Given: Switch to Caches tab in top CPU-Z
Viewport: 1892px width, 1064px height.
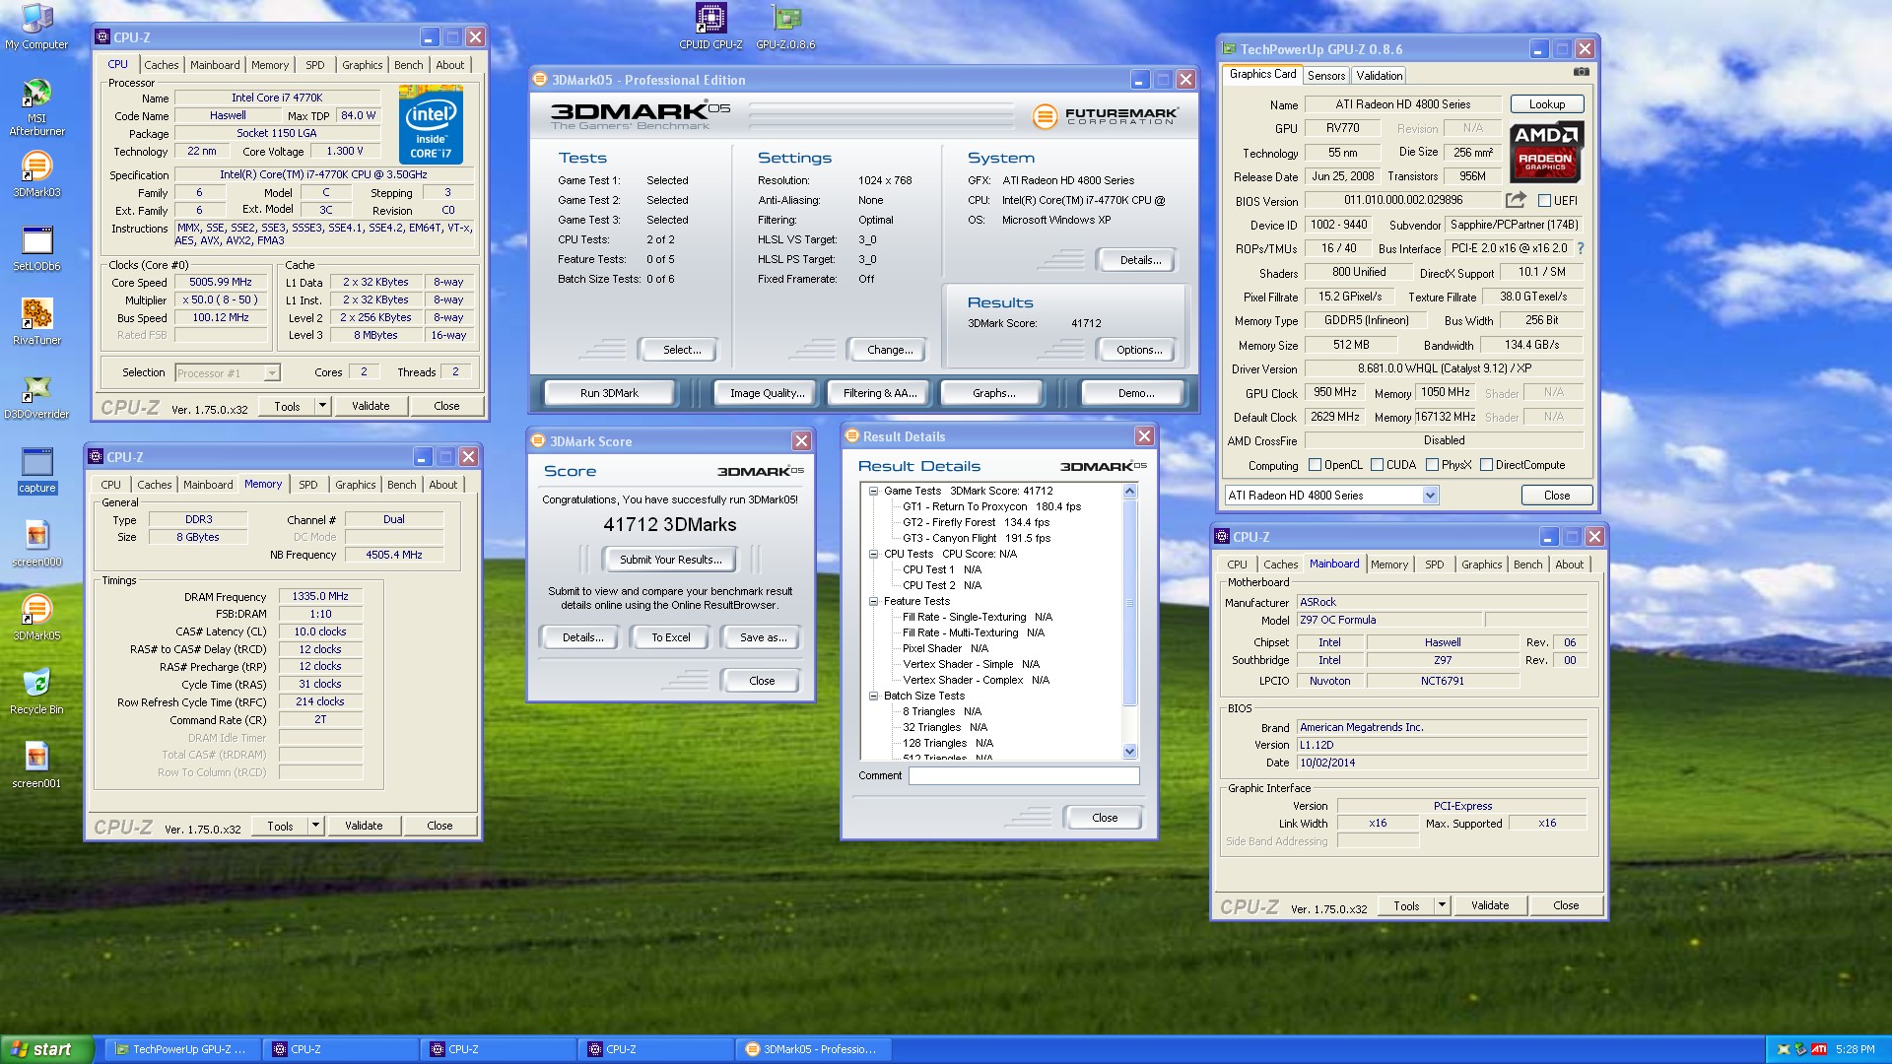Looking at the screenshot, I should [162, 65].
